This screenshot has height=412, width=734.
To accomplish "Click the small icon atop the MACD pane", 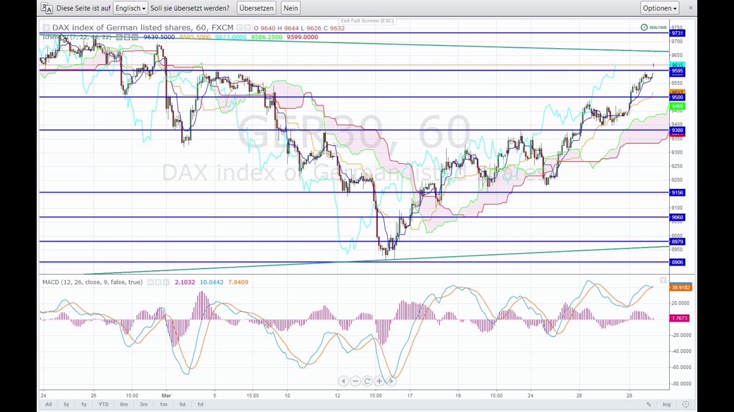I will point(663,280).
